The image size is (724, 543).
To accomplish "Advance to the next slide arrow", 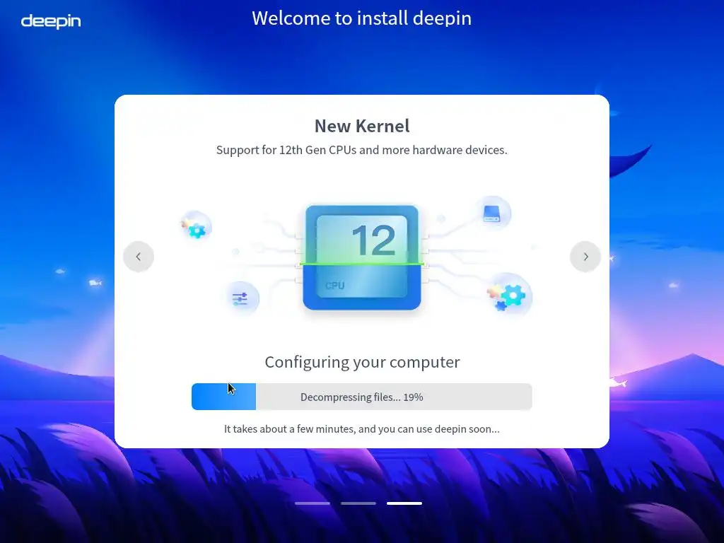I will [585, 257].
